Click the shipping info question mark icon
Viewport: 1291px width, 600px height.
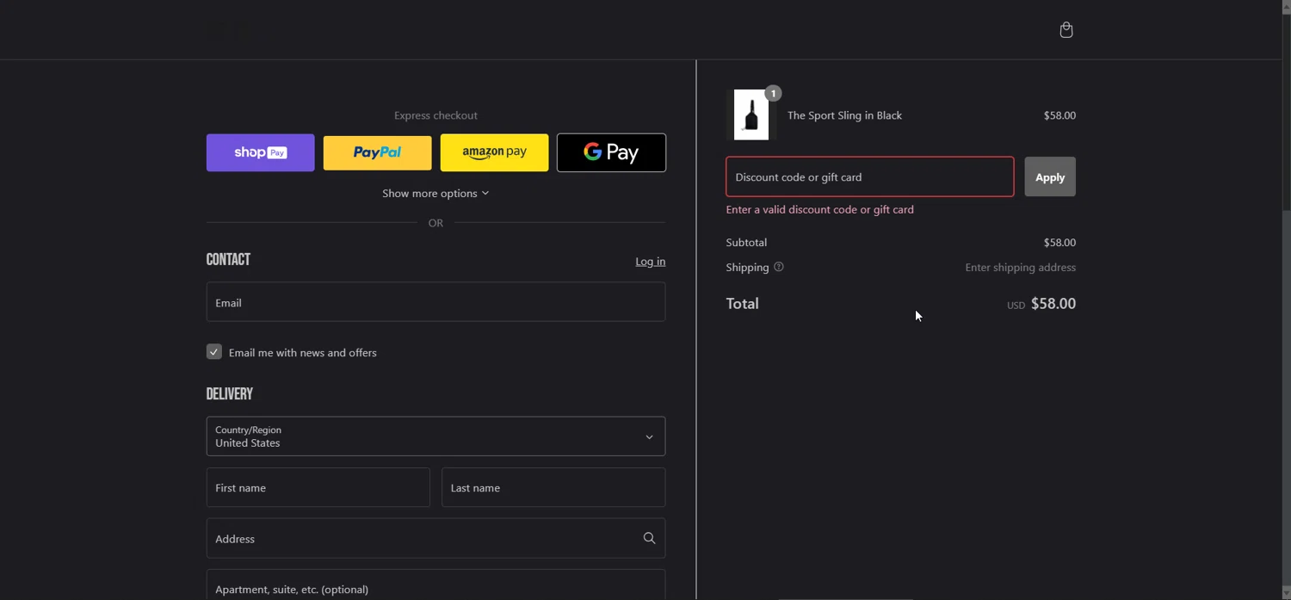pos(778,267)
